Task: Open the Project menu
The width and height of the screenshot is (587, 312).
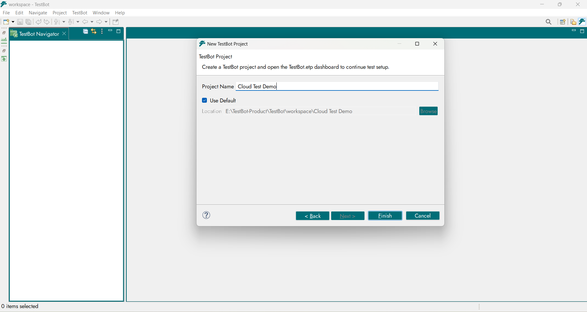Action: [x=60, y=13]
